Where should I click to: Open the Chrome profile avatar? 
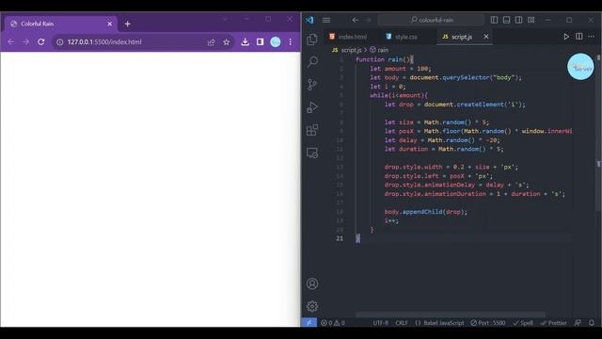(x=276, y=41)
